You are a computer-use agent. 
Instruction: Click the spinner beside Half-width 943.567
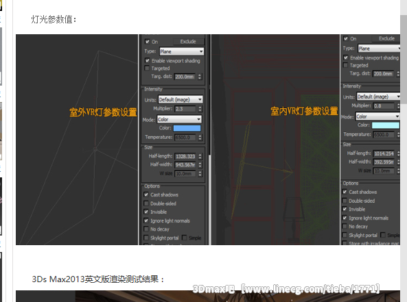click(200, 165)
